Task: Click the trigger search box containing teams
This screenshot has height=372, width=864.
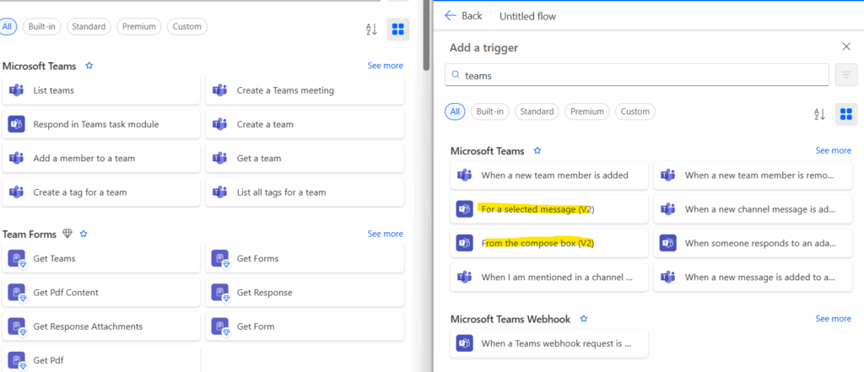Action: (637, 75)
